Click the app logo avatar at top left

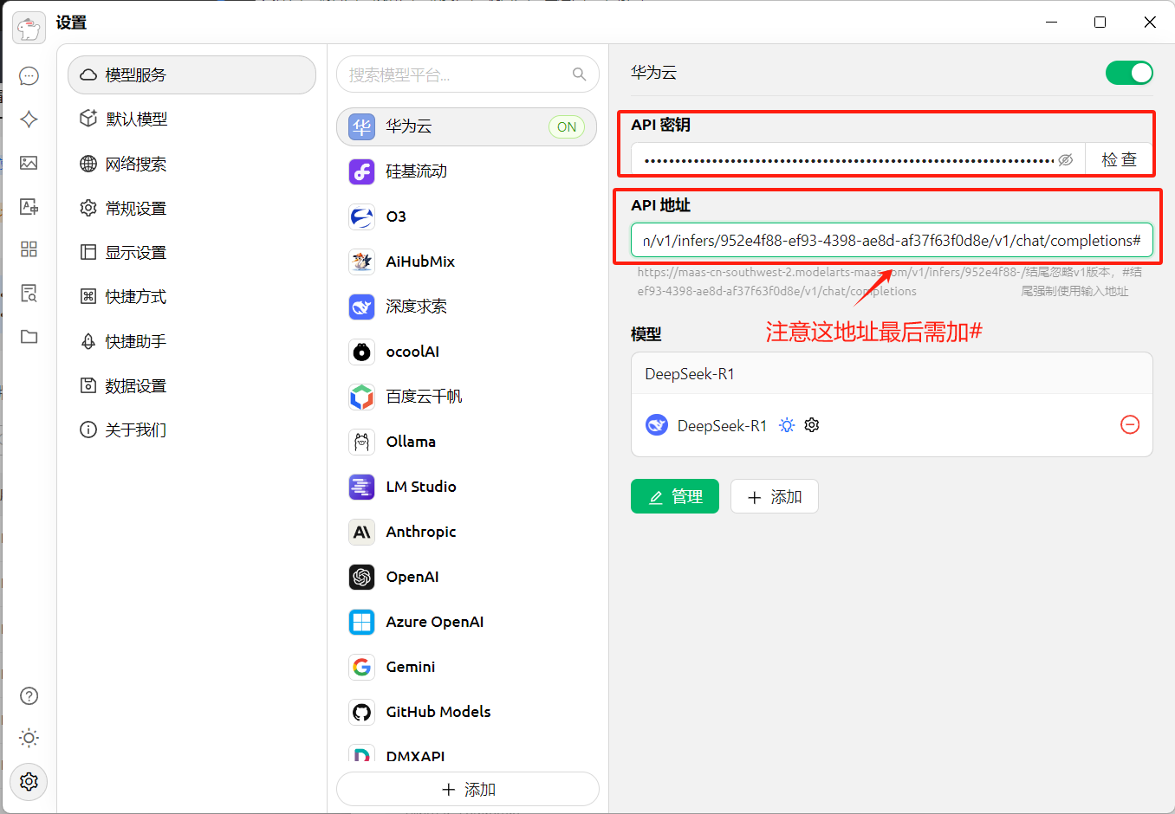pos(29,28)
